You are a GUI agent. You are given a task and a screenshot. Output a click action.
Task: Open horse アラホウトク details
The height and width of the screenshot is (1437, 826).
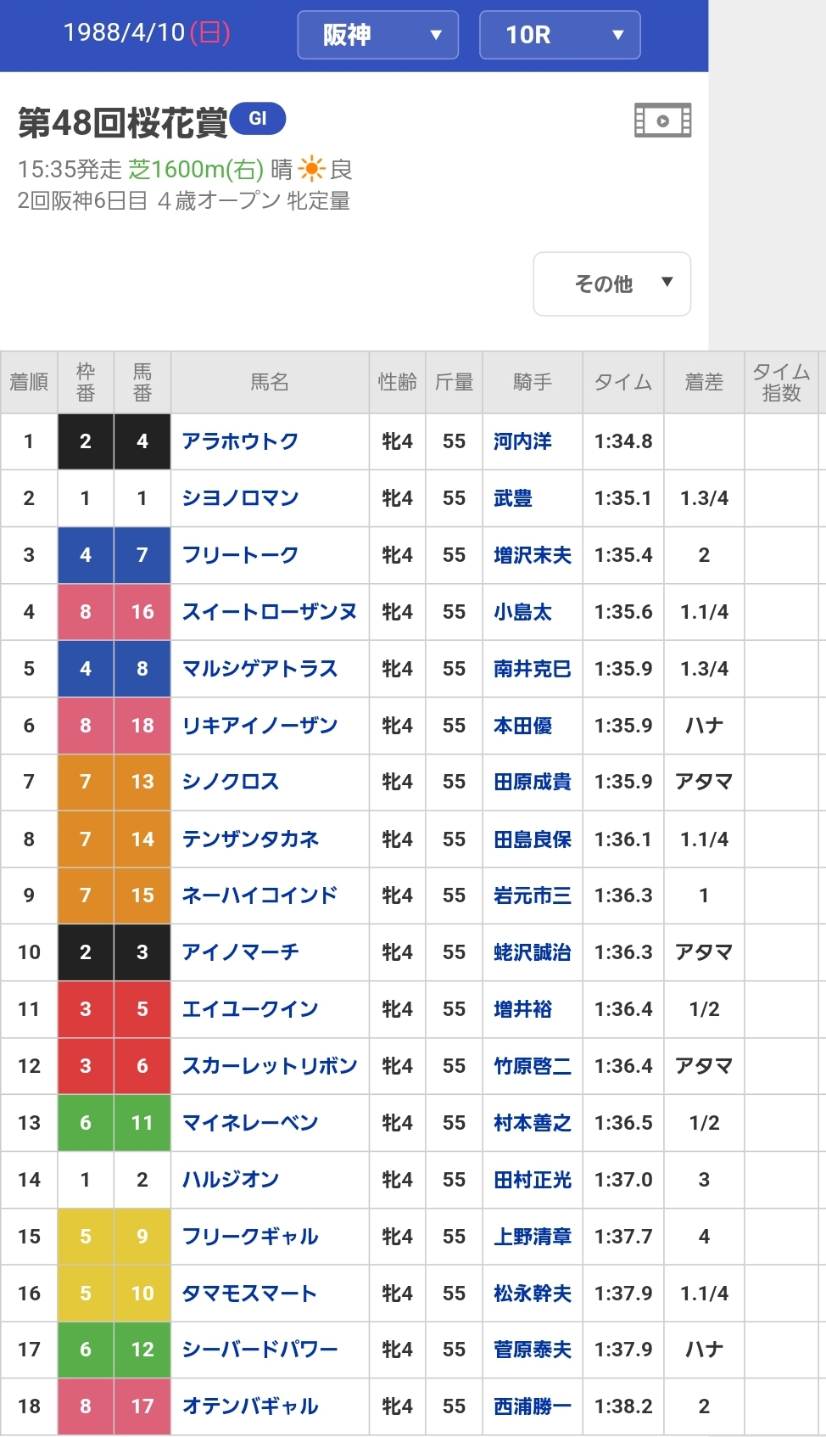pos(240,441)
